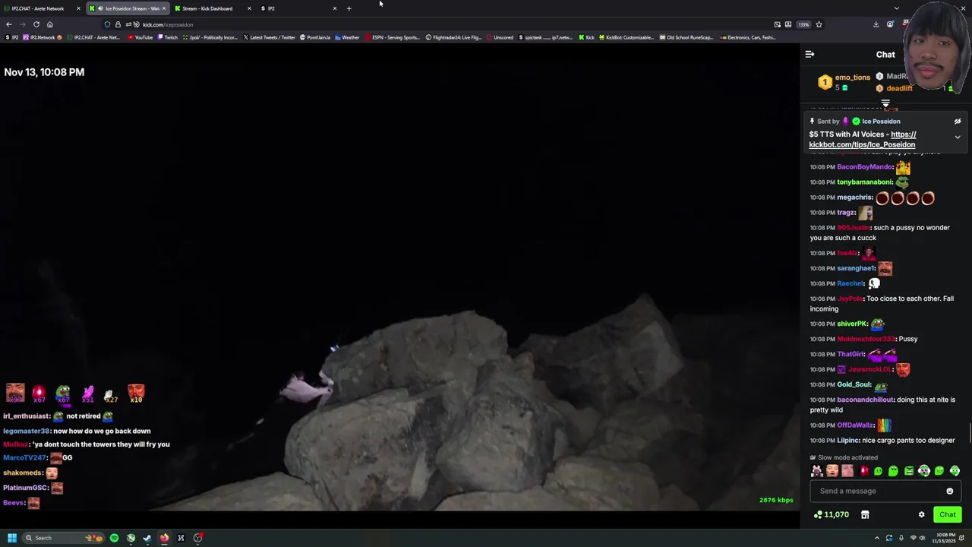Show hidden system tray icons chevron
This screenshot has height=547, width=972.
tap(876, 538)
